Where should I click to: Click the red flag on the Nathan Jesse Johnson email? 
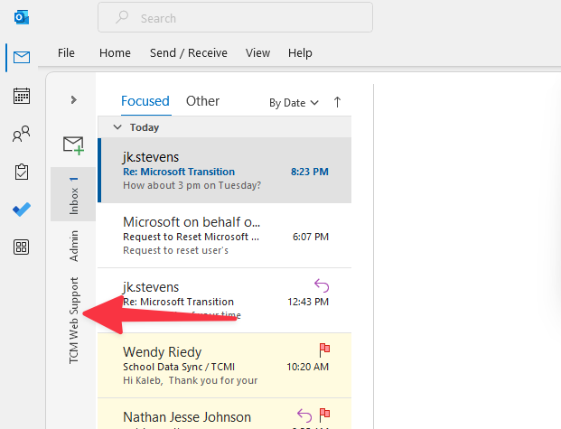tap(324, 415)
